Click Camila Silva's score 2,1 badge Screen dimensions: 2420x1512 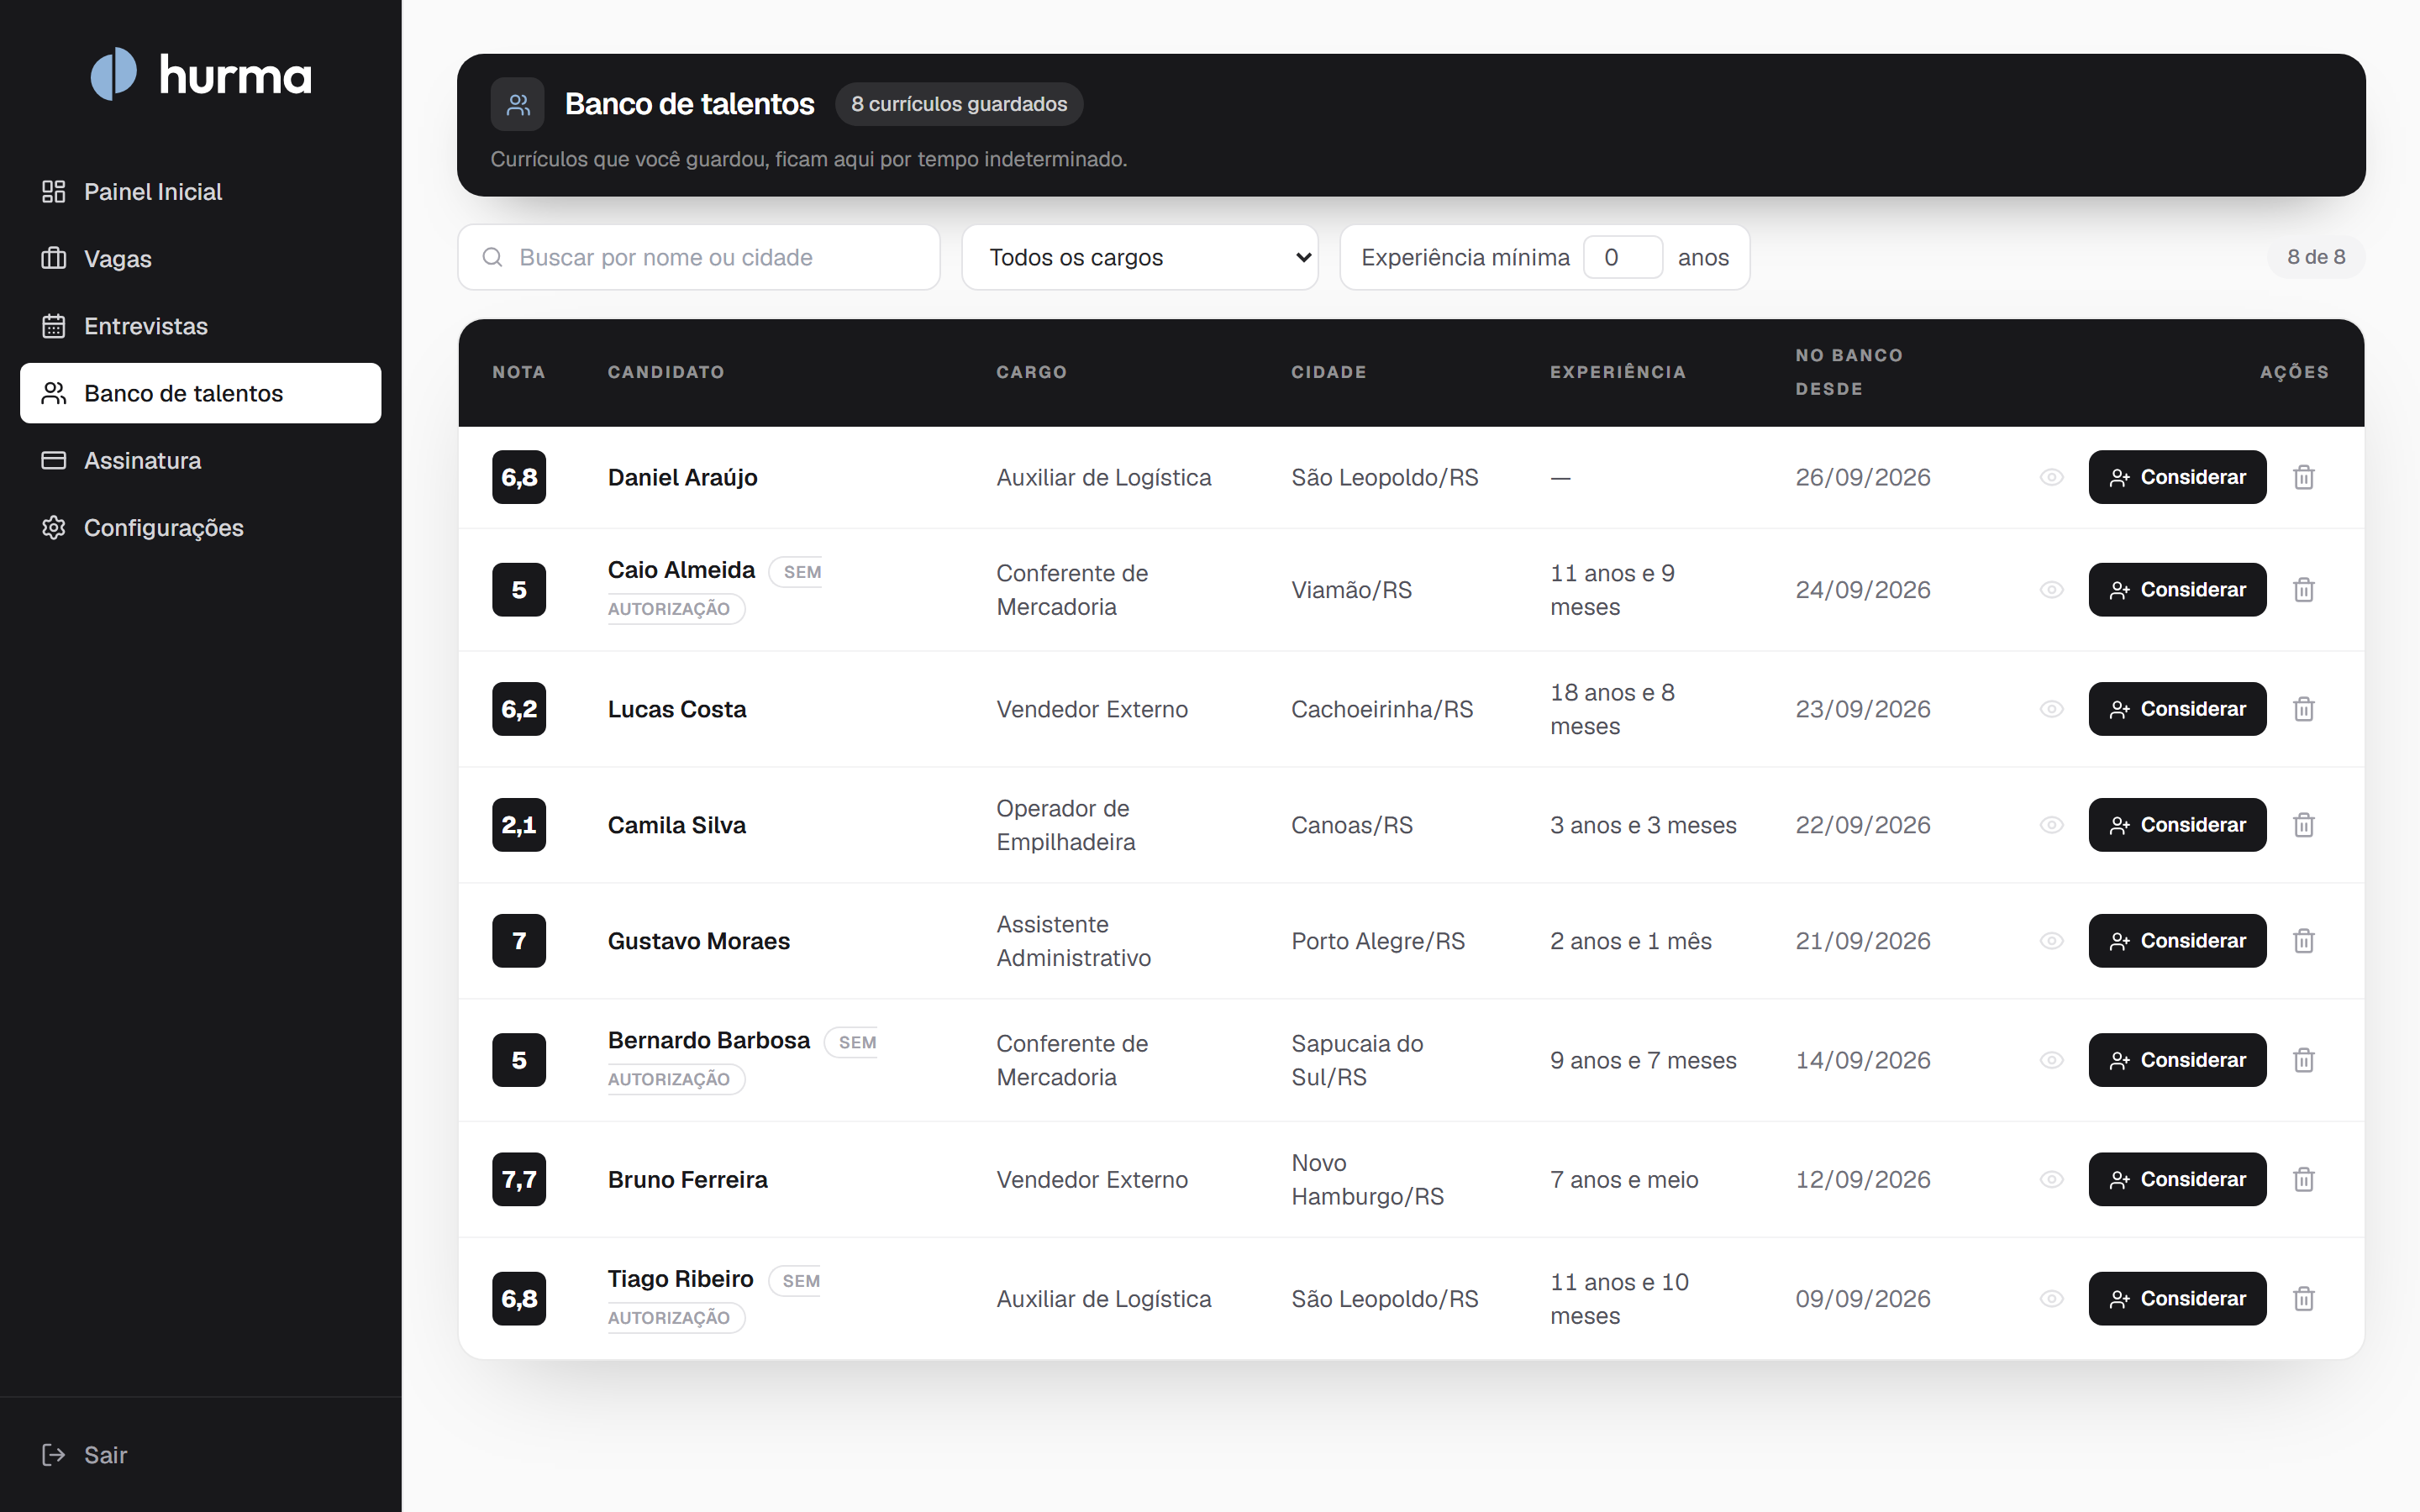[519, 825]
